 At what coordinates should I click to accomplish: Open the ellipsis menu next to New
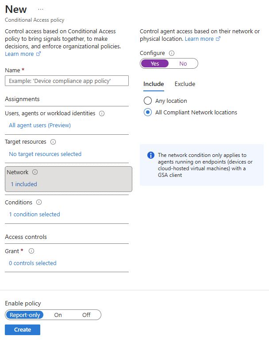tap(41, 9)
